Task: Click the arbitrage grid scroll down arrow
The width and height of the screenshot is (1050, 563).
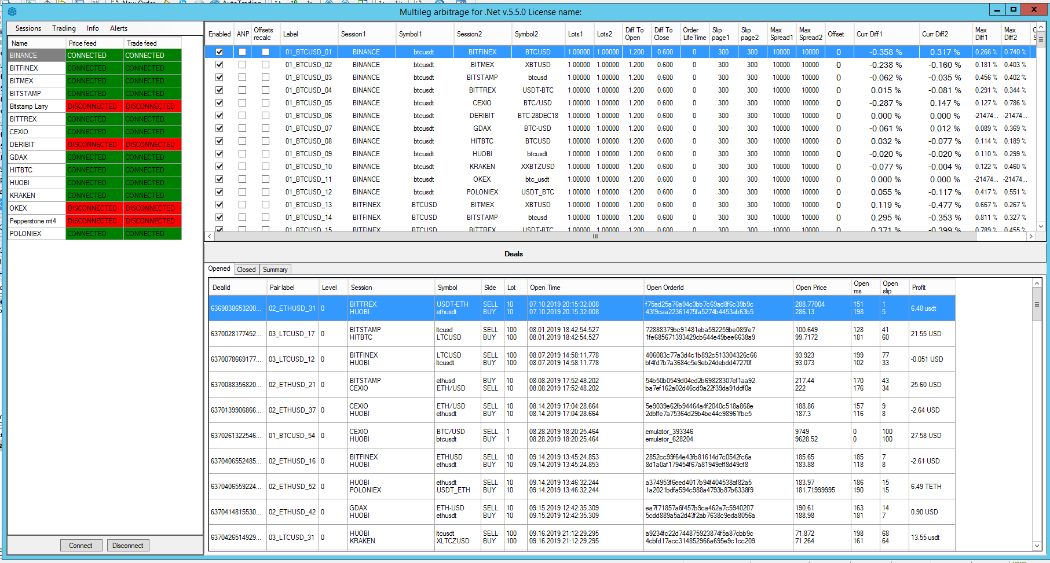Action: click(1041, 226)
